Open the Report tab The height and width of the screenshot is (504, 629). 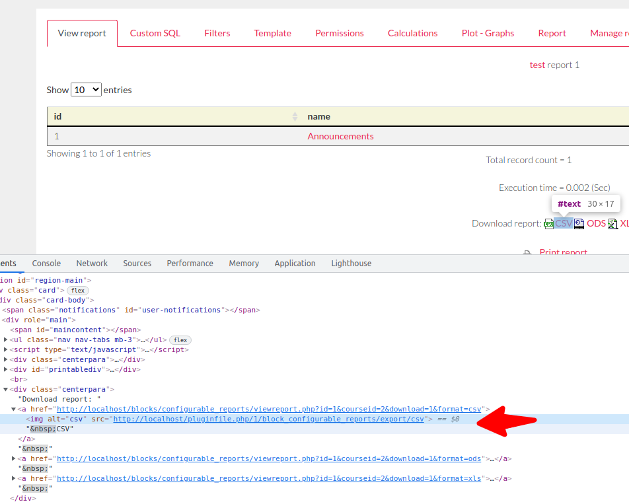552,33
